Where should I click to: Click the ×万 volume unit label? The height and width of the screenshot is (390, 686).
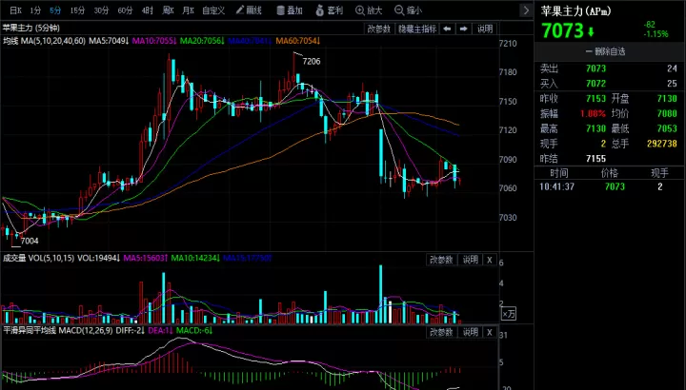(x=509, y=314)
